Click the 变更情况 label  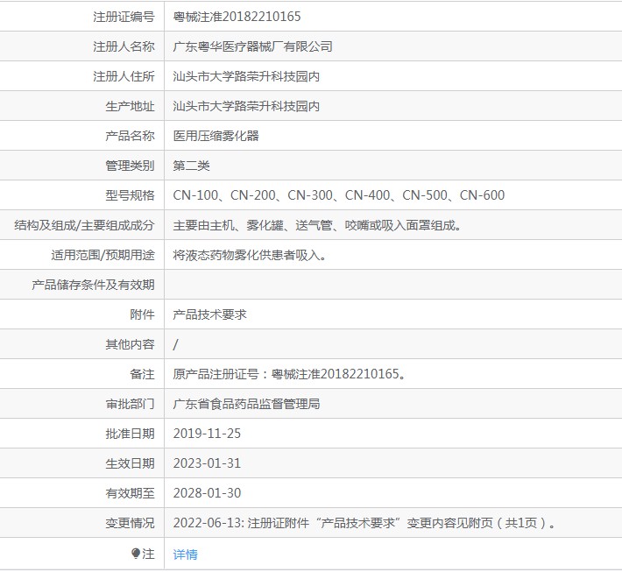coord(131,523)
